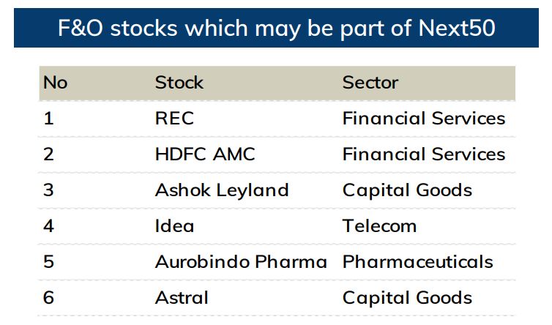Click the Ashok Leyland stock name
Viewport: 552px width, 325px height.
tap(222, 190)
